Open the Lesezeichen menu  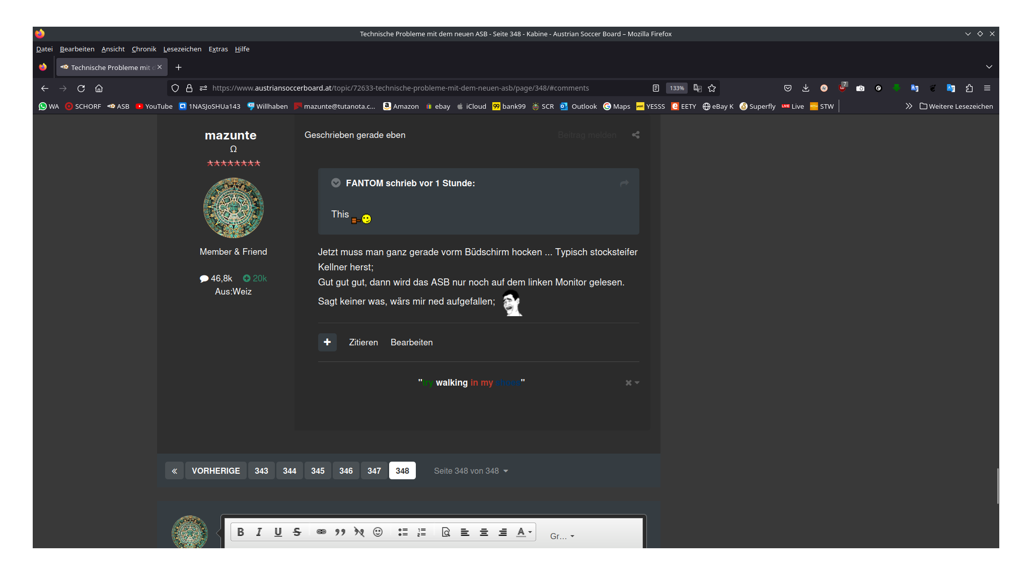182,49
